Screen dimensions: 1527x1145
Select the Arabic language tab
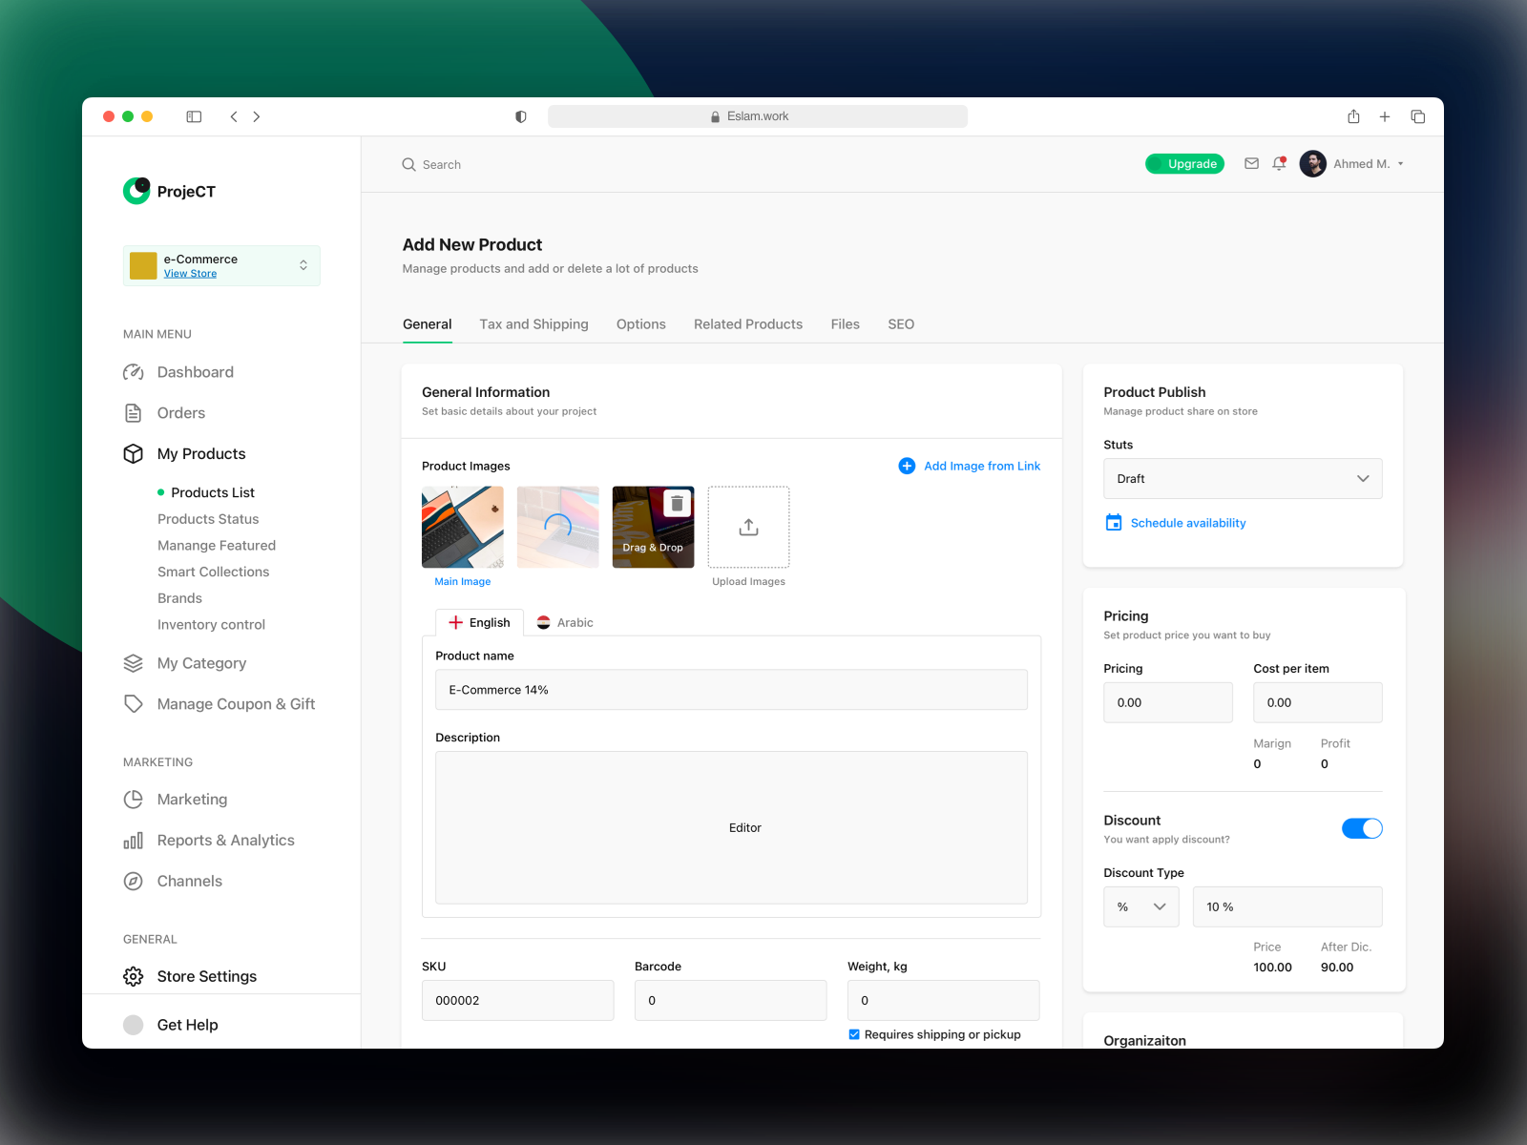click(565, 622)
